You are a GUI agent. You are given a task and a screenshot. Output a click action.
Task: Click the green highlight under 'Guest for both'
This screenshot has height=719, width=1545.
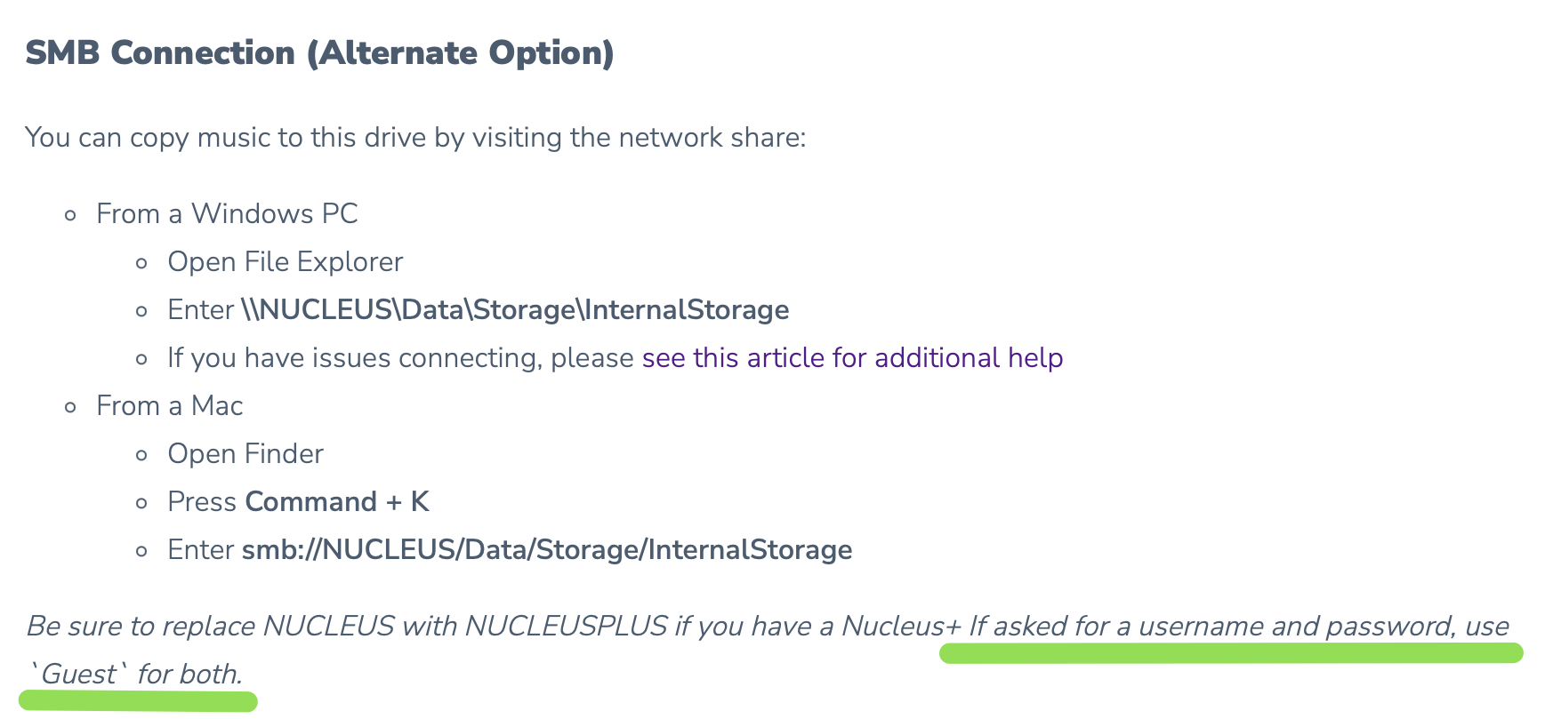pyautogui.click(x=138, y=702)
